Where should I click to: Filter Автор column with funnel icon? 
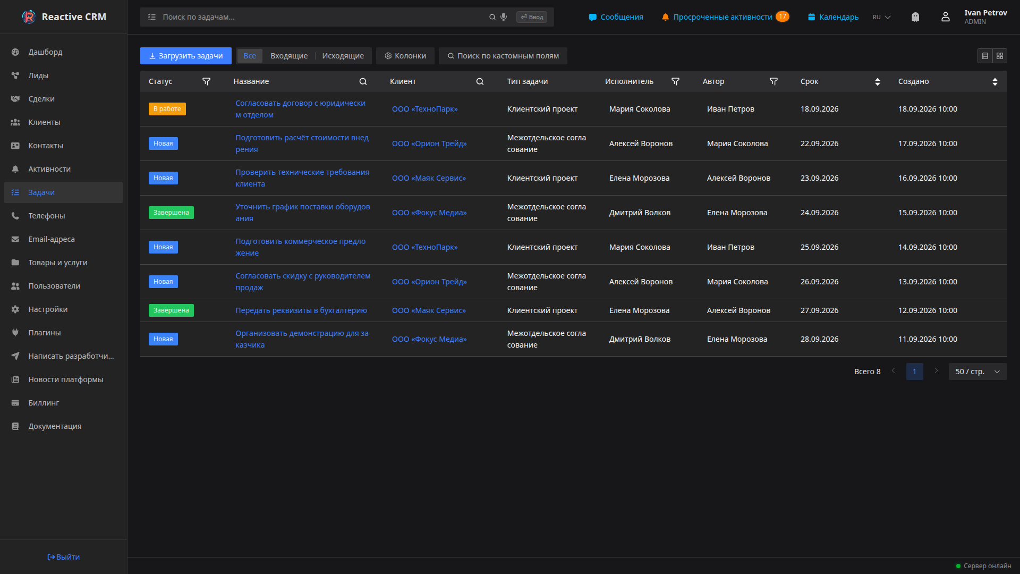point(773,81)
